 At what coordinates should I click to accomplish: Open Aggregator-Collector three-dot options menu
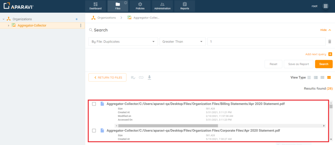(x=80, y=25)
